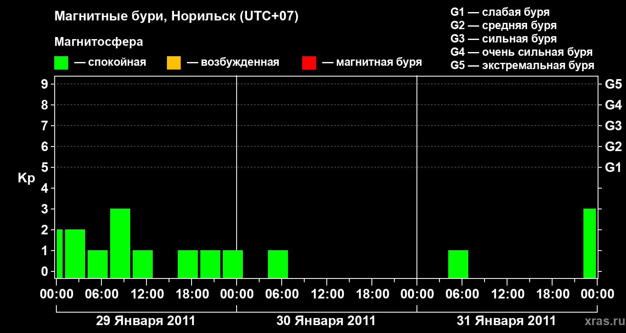Select the chart title Магнитные бури, Норильск (UTC+07)
This screenshot has height=333, width=626.
(x=177, y=17)
